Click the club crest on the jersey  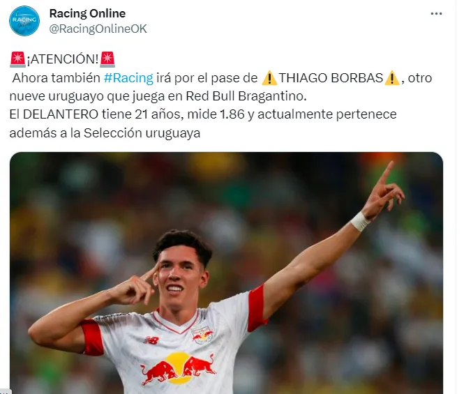tap(203, 335)
